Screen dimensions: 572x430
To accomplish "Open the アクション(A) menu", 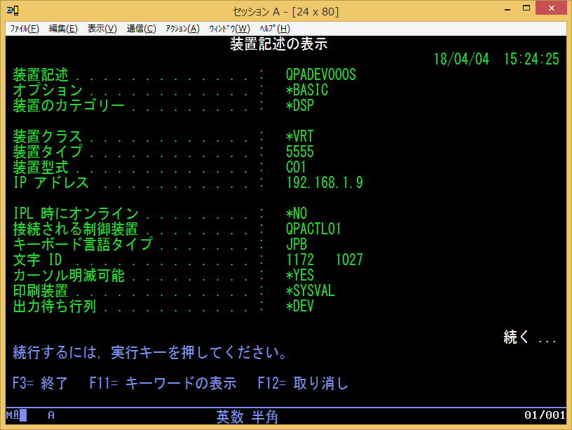I will click(x=182, y=29).
